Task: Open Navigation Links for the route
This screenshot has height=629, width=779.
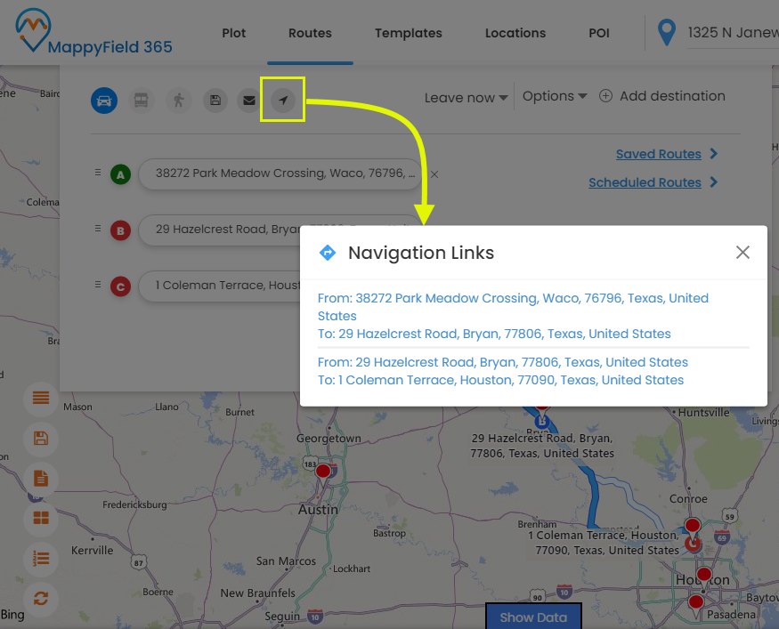Action: tap(282, 101)
